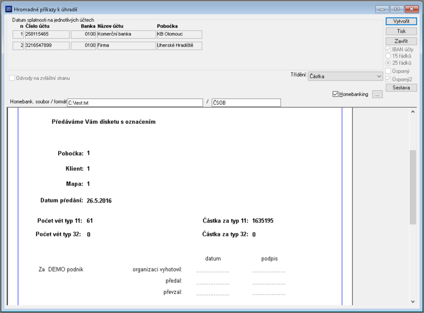
Task: Click count value 61 in preview
Action: coord(90,220)
